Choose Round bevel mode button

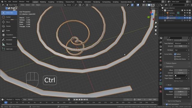coord(169,88)
